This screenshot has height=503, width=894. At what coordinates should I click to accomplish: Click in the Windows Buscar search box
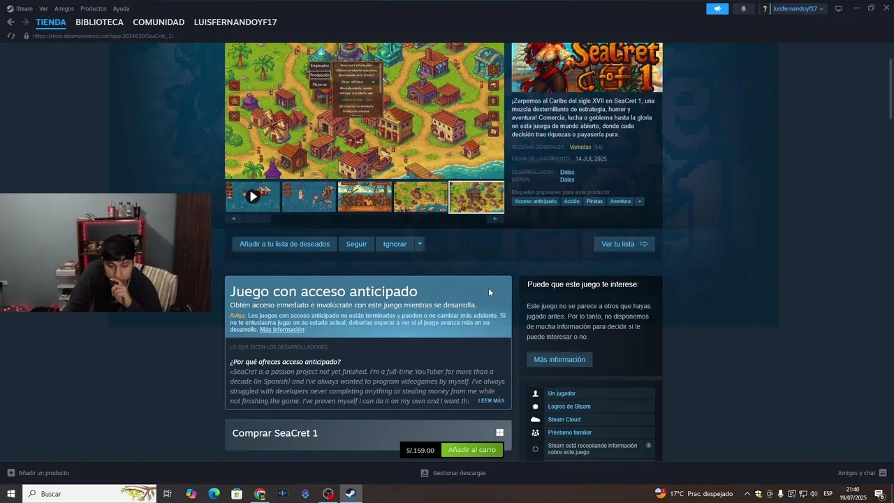click(x=89, y=494)
